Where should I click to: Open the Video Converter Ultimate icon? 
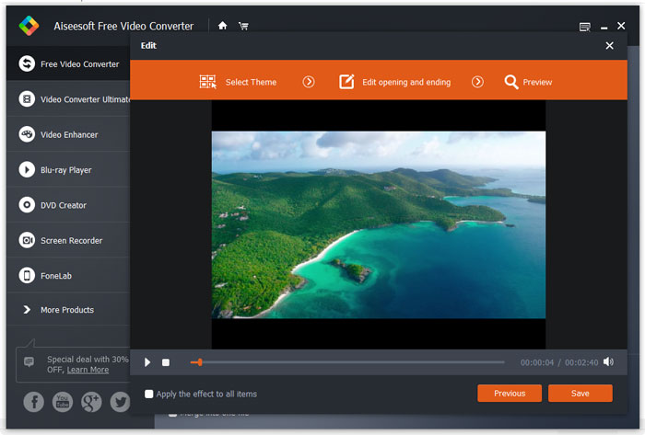(27, 99)
